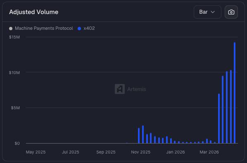Image resolution: width=247 pixels, height=163 pixels.
Task: Click the $15M y-axis label
Action: click(x=14, y=37)
